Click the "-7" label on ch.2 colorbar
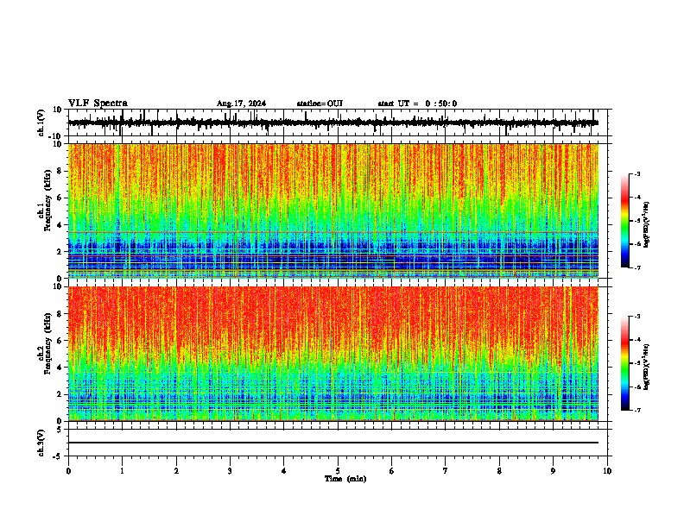The image size is (684, 528). point(637,410)
